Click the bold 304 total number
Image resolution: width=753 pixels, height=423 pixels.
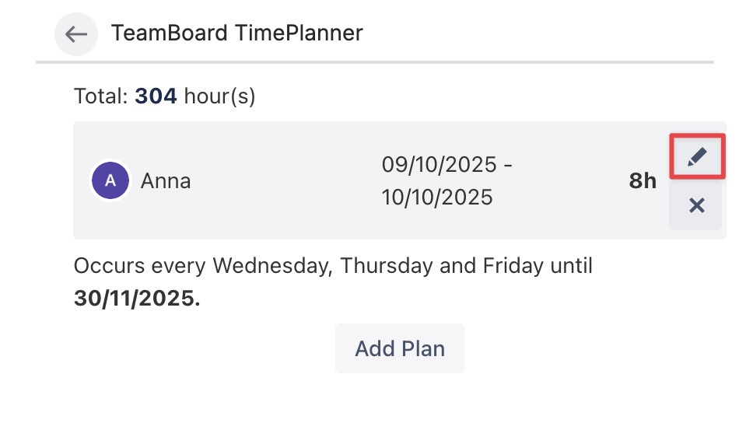click(156, 96)
